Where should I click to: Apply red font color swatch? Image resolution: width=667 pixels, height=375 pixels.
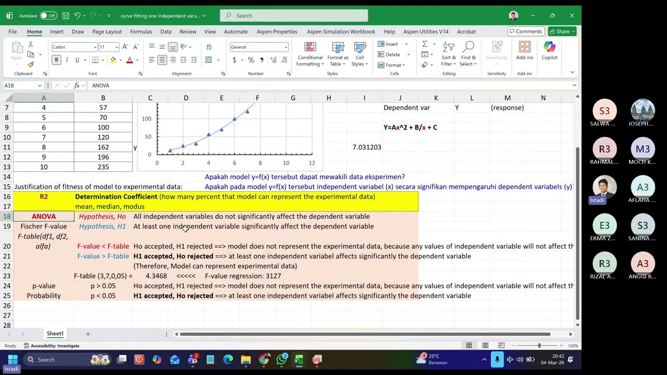click(x=129, y=60)
